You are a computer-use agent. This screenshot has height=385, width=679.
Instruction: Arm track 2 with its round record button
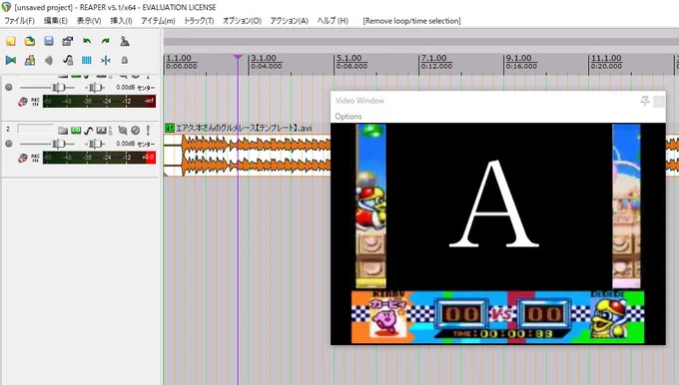coord(9,144)
